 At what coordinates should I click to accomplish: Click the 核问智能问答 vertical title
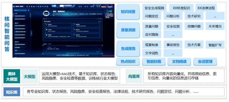tap(7, 34)
